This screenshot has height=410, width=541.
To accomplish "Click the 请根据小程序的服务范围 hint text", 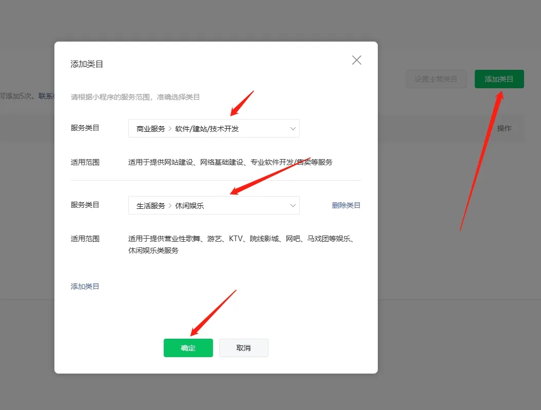I will point(135,96).
